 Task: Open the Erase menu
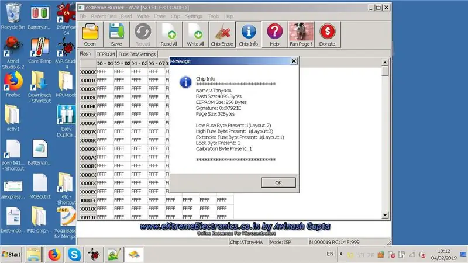click(x=160, y=16)
